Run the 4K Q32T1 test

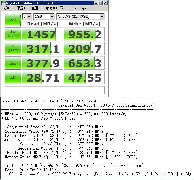point(13,49)
